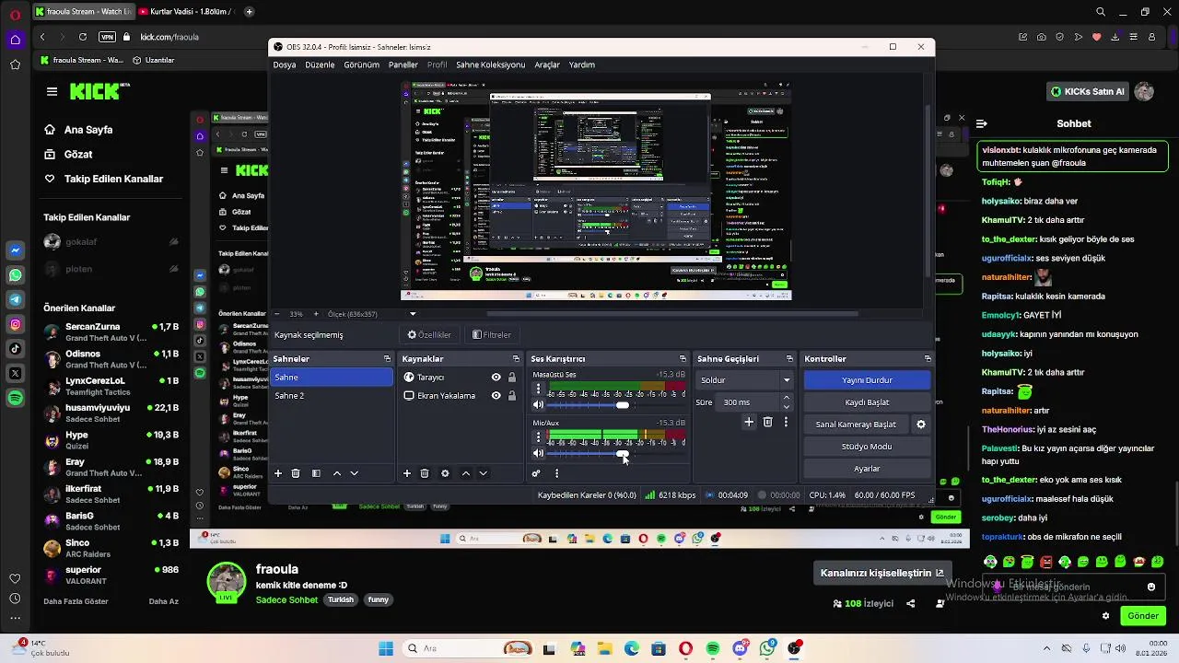The width and height of the screenshot is (1179, 663).
Task: Open Spotify in Opera sidebar
Action: pos(15,398)
